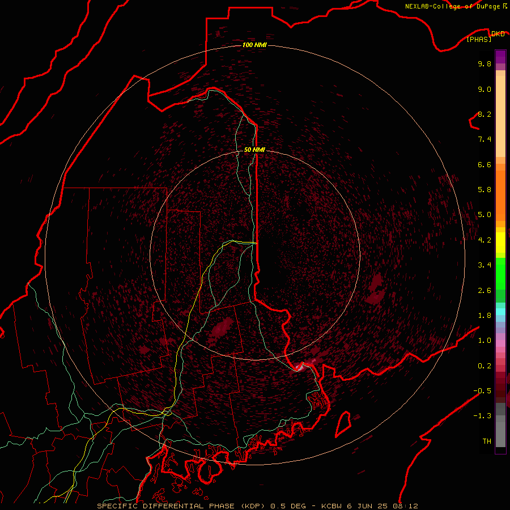
Task: Click the [PHAS] units label
Action: click(479, 39)
